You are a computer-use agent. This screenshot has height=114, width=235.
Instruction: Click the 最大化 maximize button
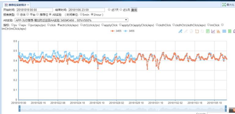[x=228, y=5]
